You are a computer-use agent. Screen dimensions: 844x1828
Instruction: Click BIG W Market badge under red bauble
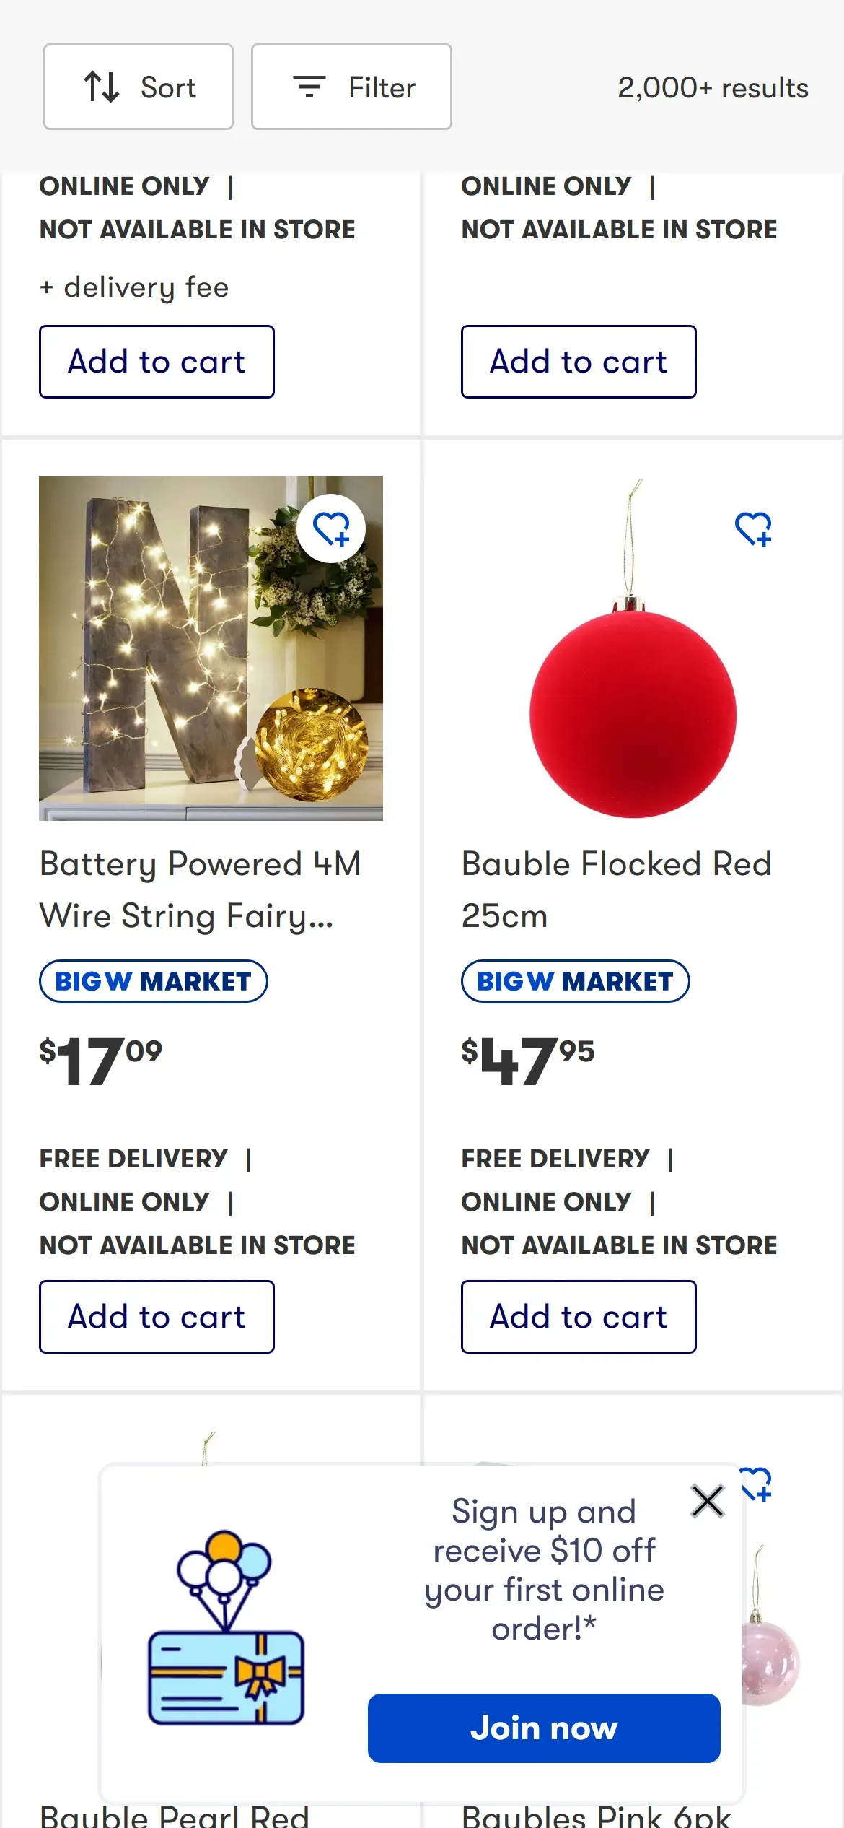(575, 981)
